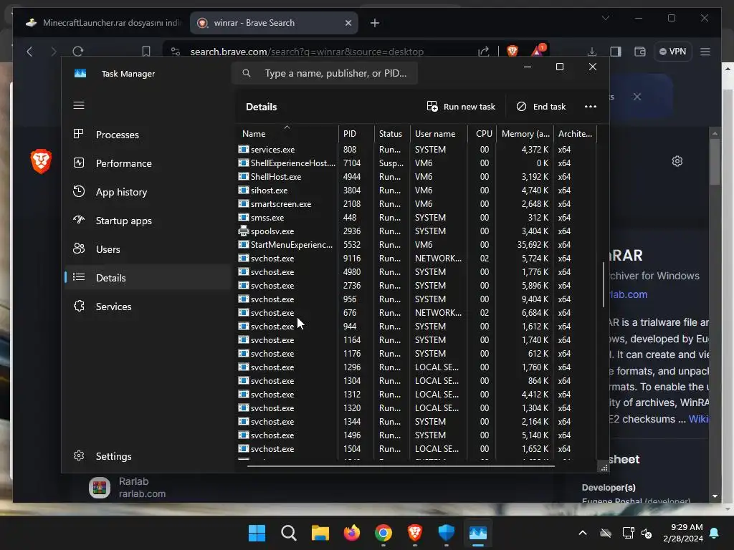Open Windows Security shield in taskbar
Screen dimensions: 734x550
(446, 533)
